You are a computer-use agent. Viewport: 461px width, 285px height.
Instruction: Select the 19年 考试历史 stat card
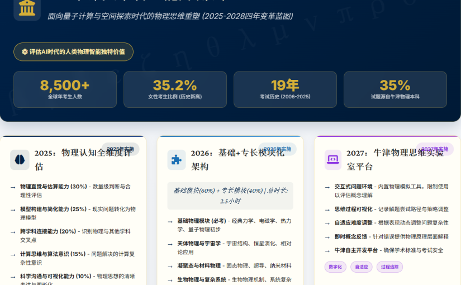coord(285,89)
